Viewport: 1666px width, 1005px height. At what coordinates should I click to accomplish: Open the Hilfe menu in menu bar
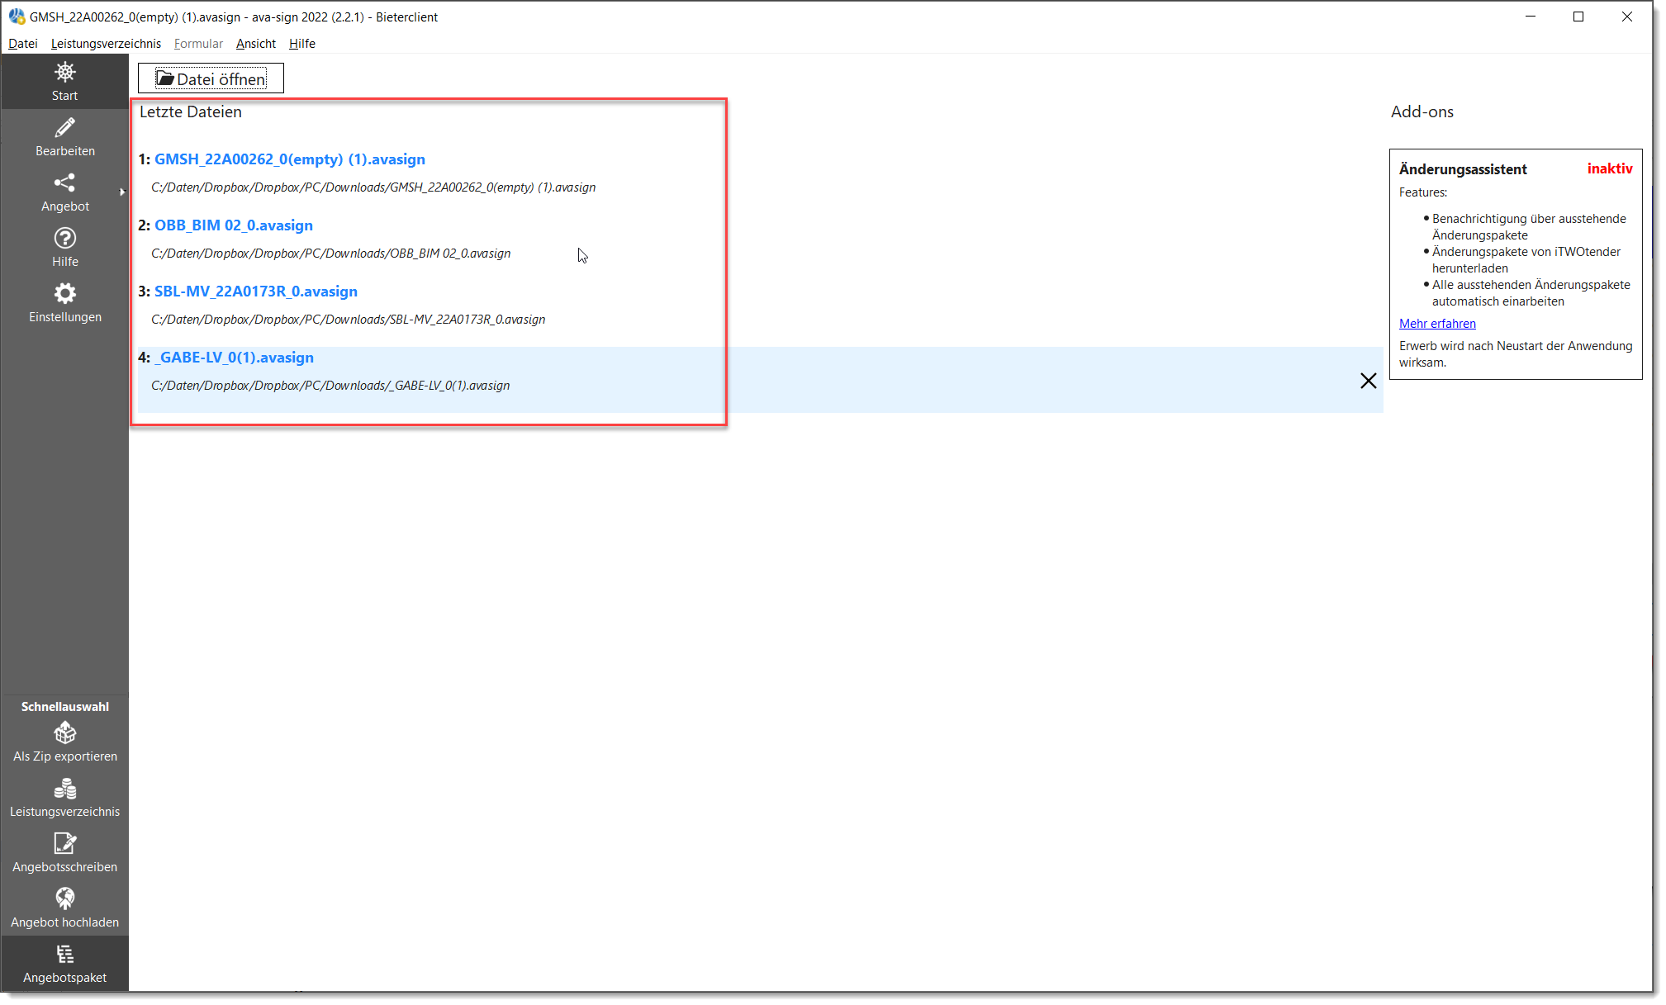[302, 44]
